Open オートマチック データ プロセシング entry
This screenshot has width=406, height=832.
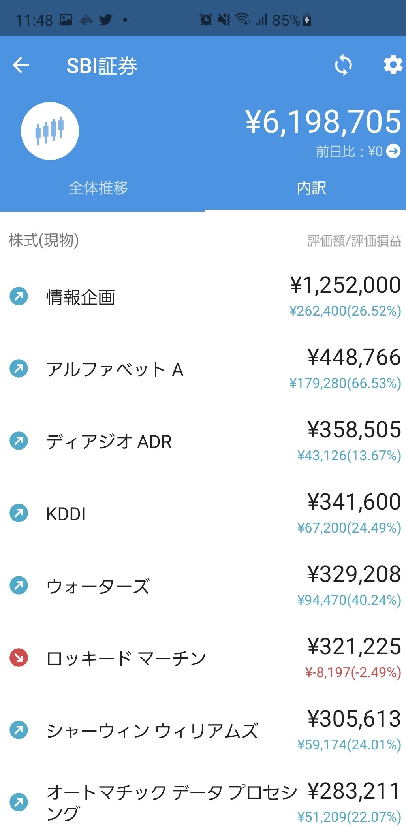[171, 802]
